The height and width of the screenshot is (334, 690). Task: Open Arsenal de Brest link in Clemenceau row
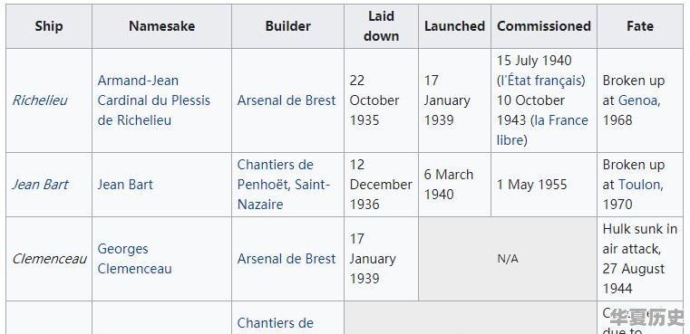pyautogui.click(x=287, y=259)
